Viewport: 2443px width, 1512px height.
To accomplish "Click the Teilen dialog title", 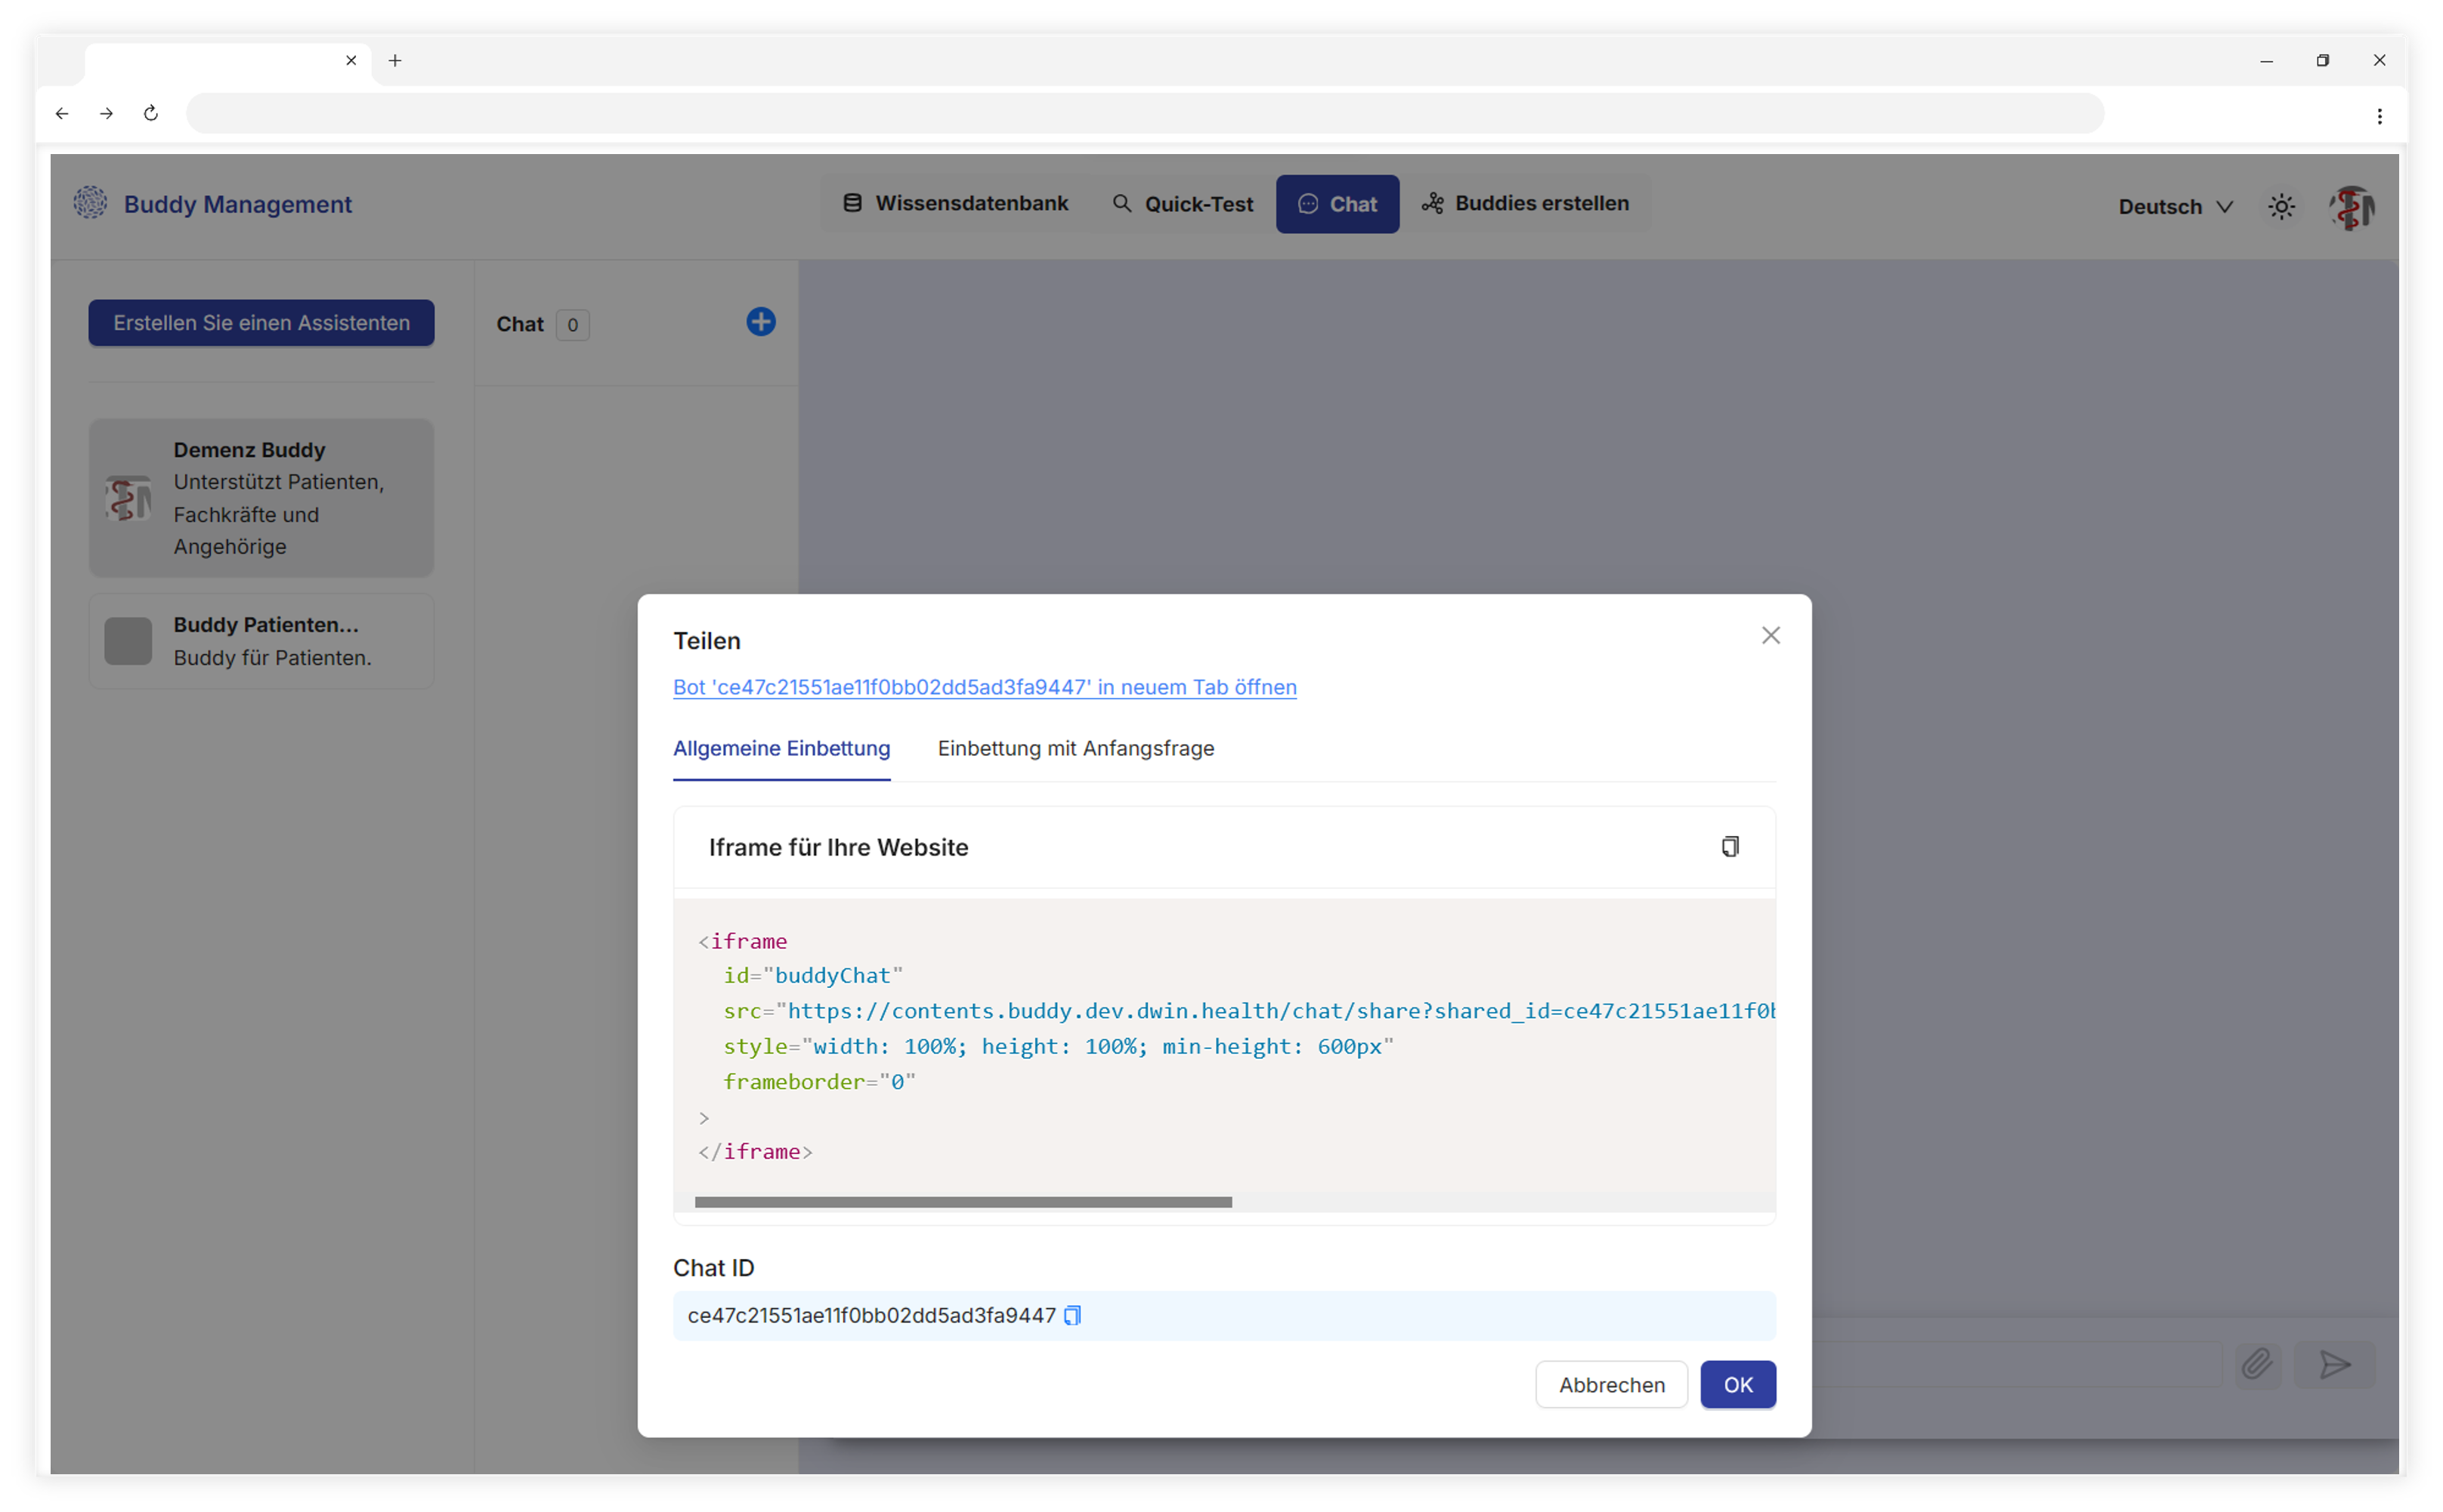I will (707, 641).
